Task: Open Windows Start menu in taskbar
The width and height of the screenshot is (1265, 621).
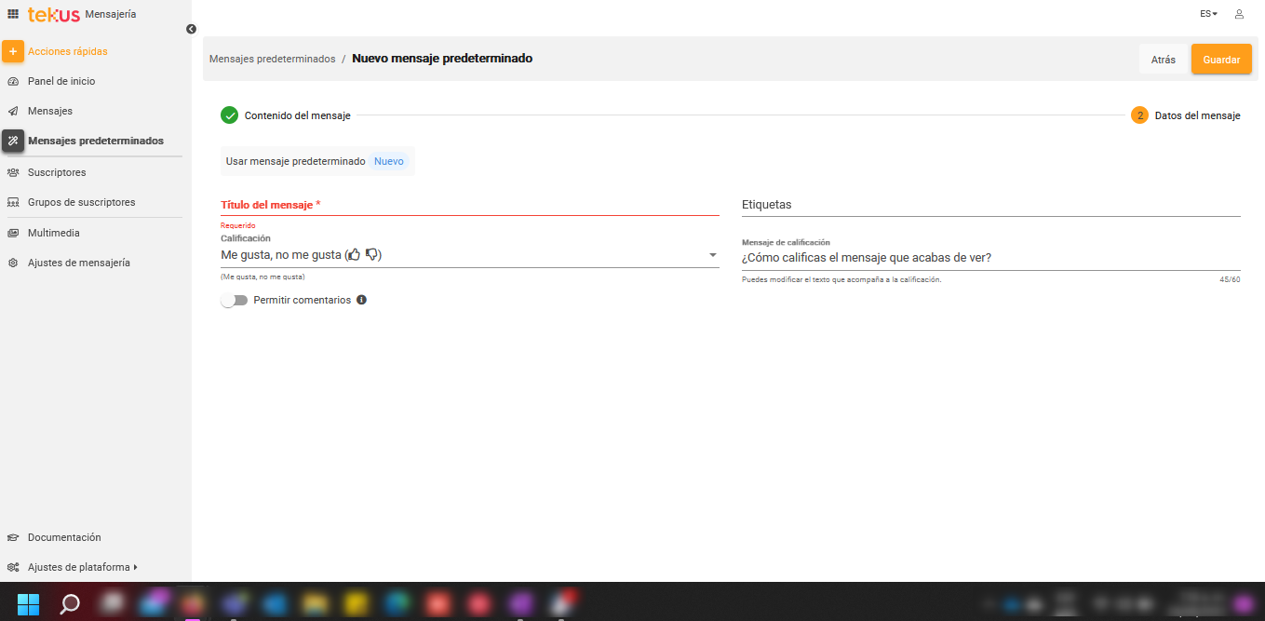Action: click(x=29, y=604)
